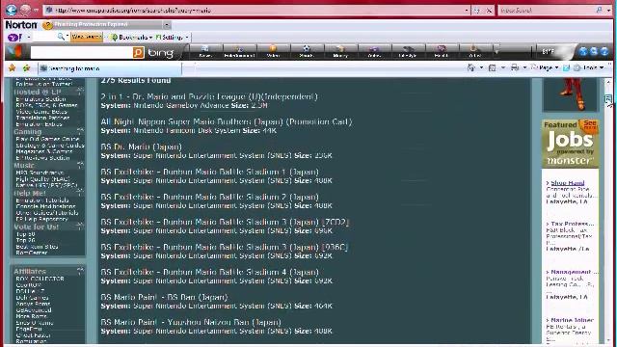Open the search provider dropdown arrow
Image resolution: width=617 pixels, height=347 pixels.
(608, 11)
